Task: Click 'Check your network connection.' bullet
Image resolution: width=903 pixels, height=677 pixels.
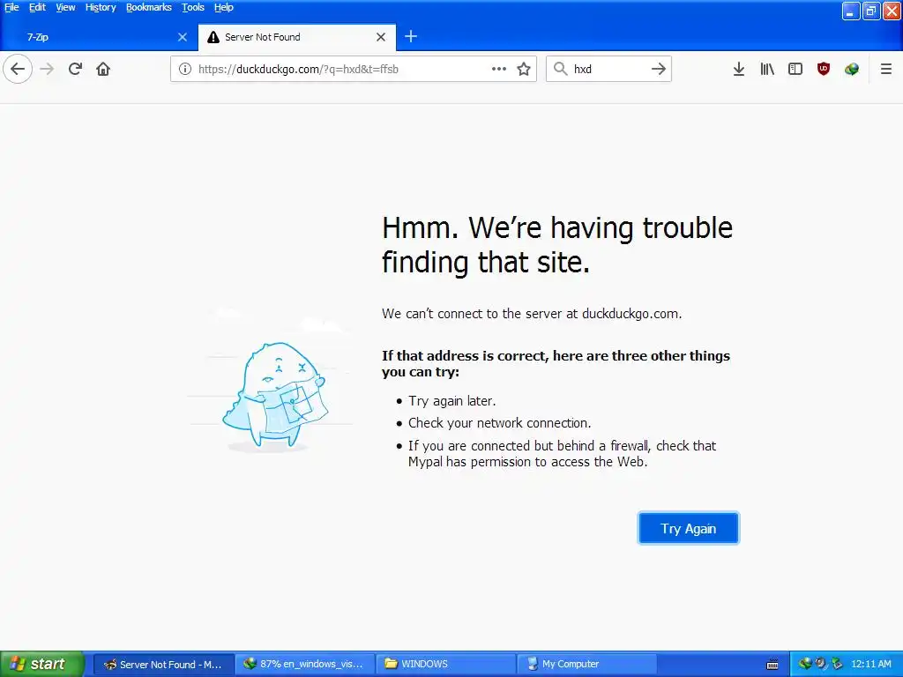Action: tap(500, 423)
